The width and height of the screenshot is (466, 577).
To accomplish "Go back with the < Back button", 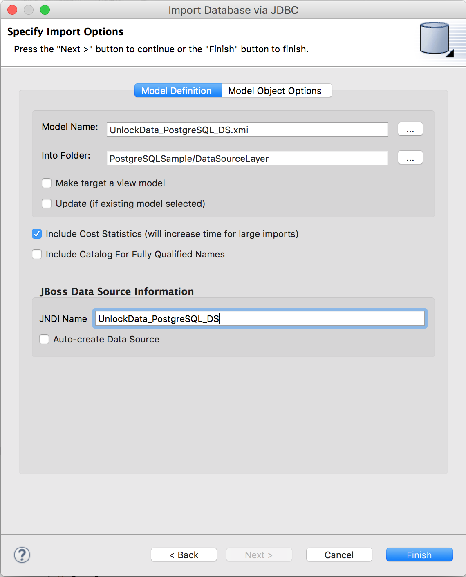I will pos(184,555).
